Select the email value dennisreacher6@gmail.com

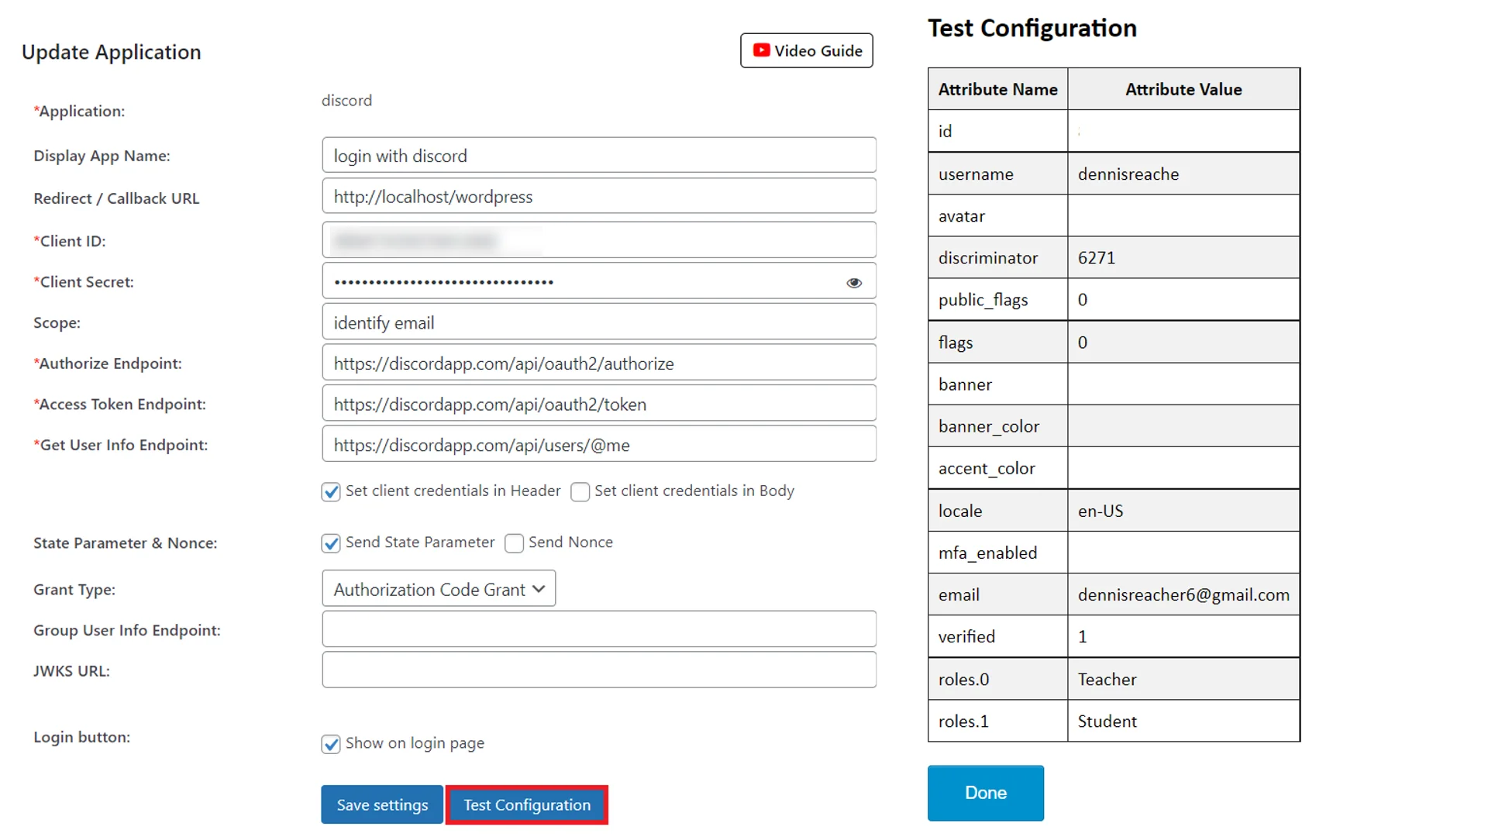tap(1183, 595)
